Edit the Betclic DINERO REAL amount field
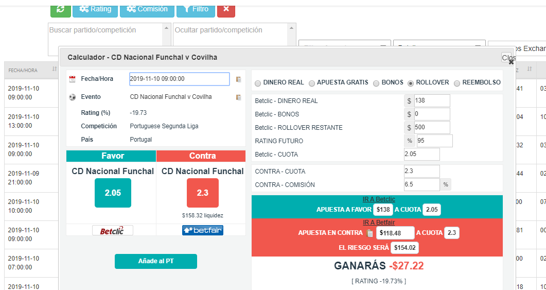Screen dimensions: 546x290 (x=432, y=101)
